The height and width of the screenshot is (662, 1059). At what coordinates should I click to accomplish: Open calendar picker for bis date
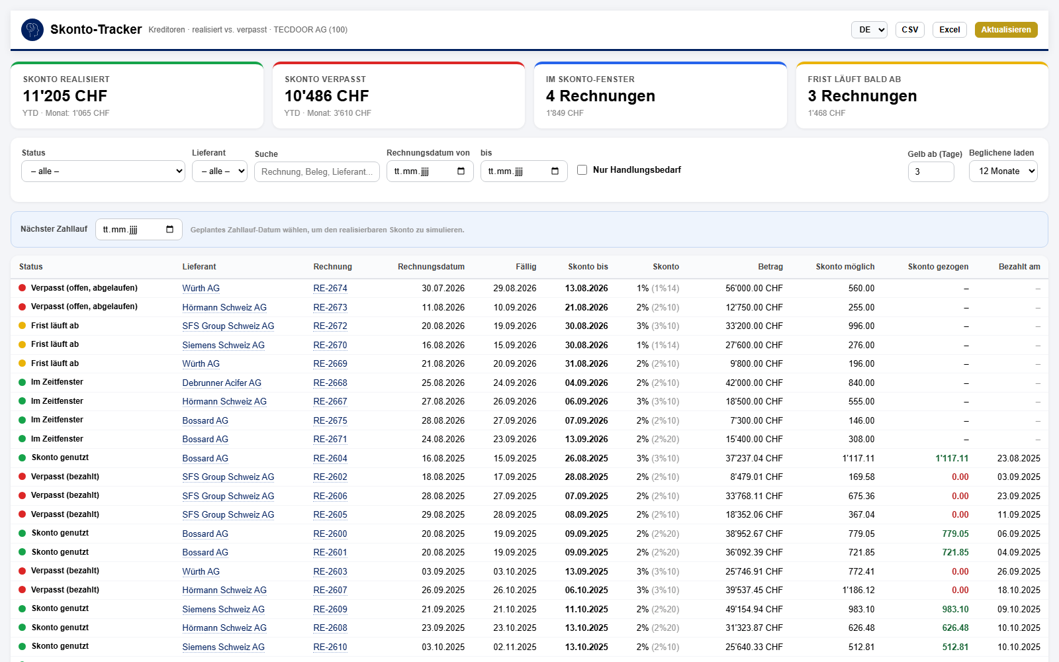[555, 171]
